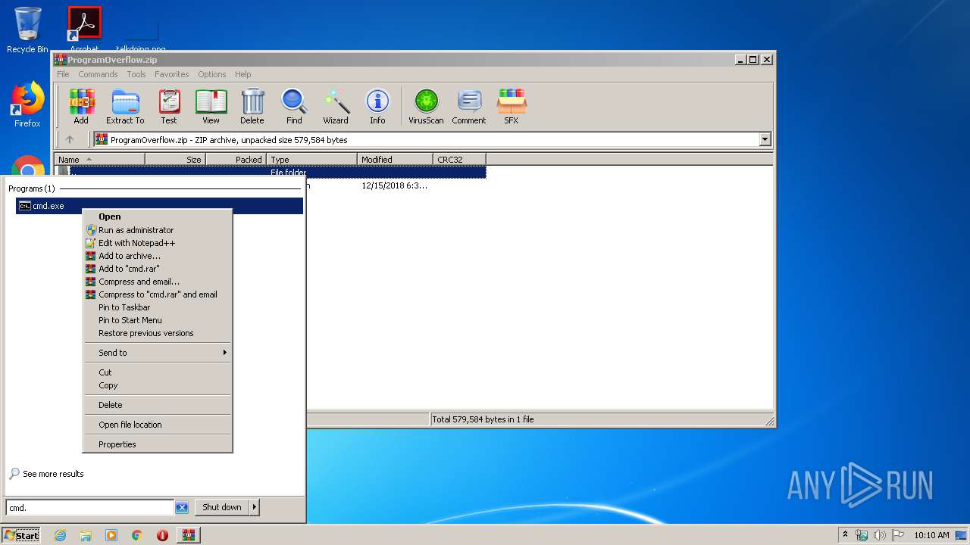The height and width of the screenshot is (545, 970).
Task: Select Add to "cmd.rar"
Action: (158, 269)
